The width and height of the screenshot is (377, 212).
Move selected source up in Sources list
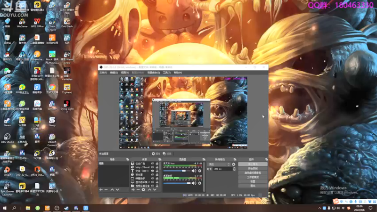coord(149,190)
